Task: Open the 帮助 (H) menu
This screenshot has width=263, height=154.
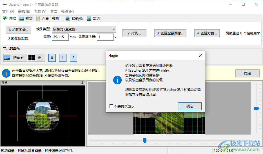Action: point(67,11)
